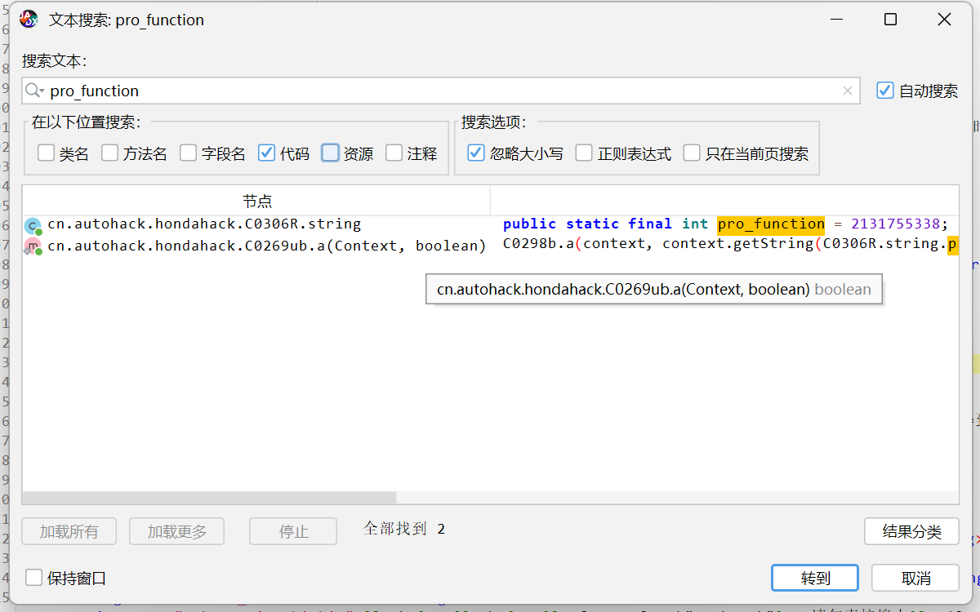
Task: Click the search text input field
Action: point(441,91)
